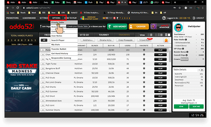
Task: Click the help question mark icon
Action: (164, 18)
